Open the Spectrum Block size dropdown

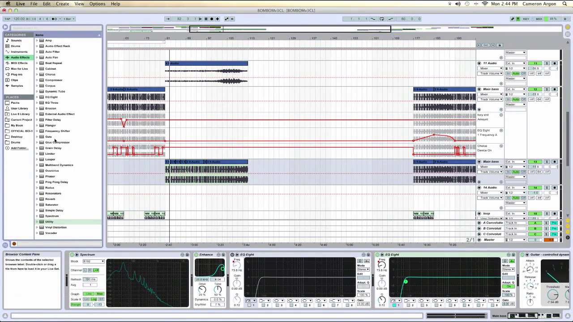tap(94, 261)
